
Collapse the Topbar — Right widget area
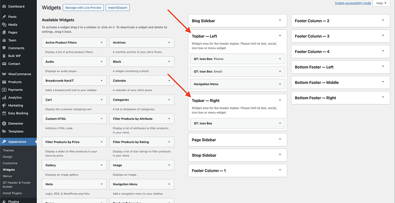click(280, 100)
